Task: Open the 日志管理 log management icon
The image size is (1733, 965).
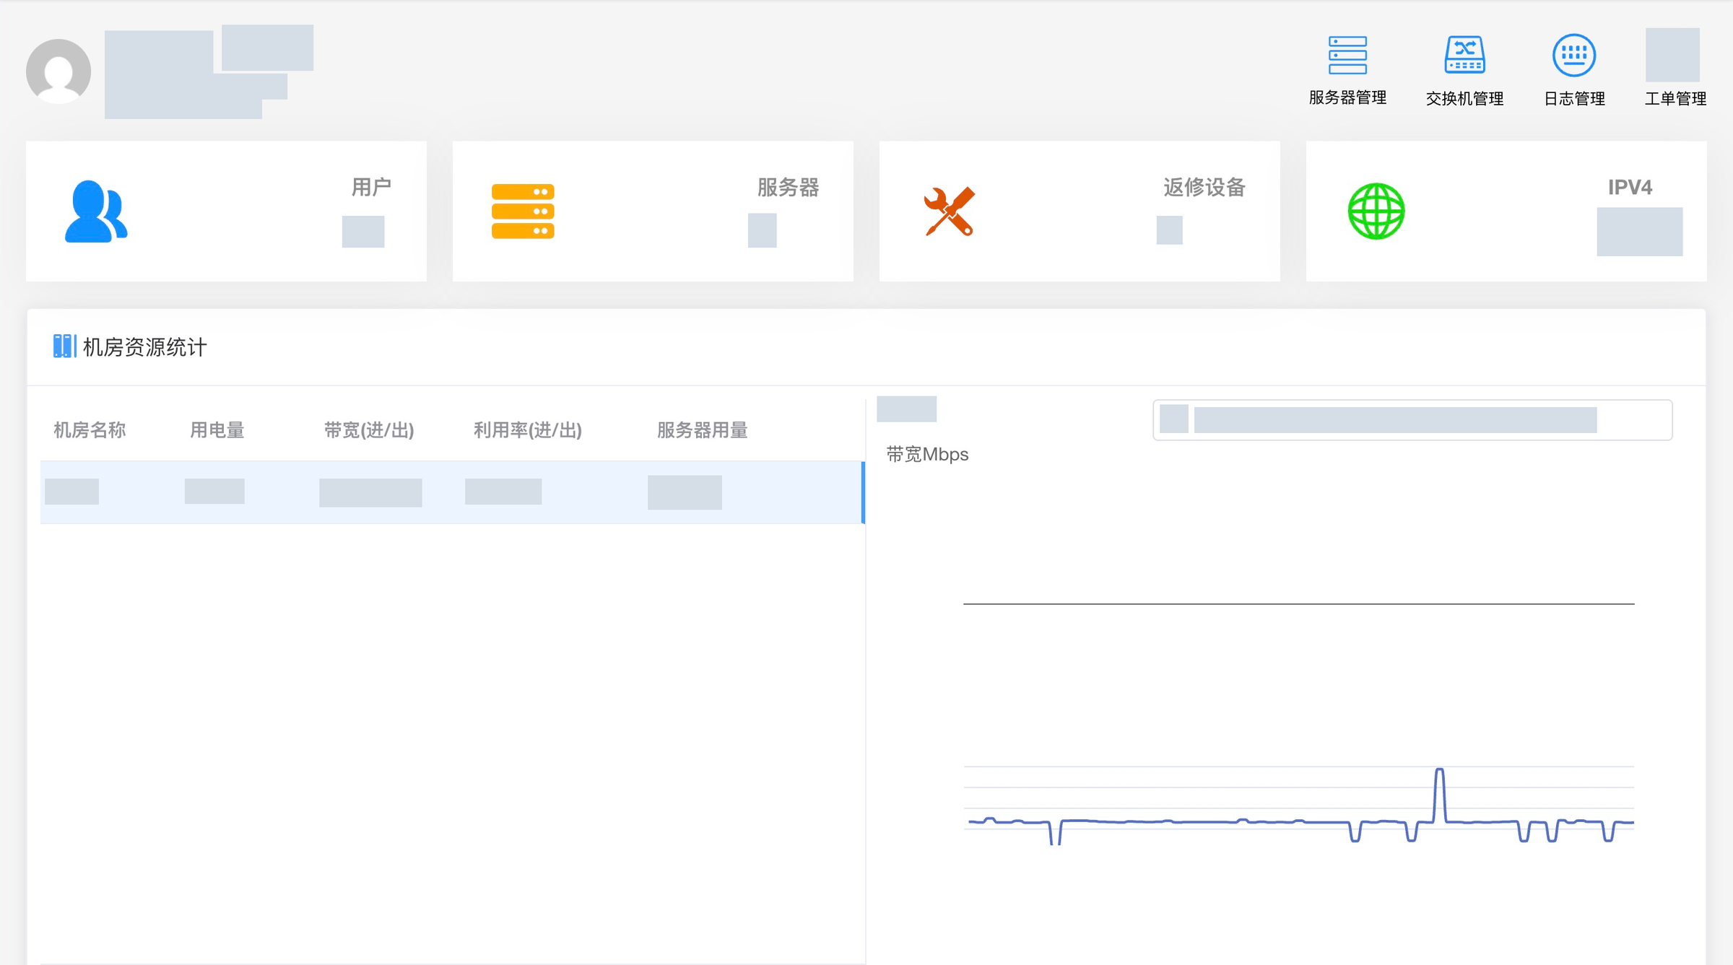Action: point(1574,56)
